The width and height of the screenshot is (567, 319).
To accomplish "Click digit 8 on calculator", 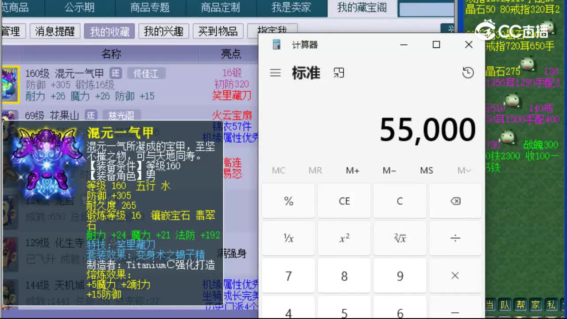I will point(344,276).
